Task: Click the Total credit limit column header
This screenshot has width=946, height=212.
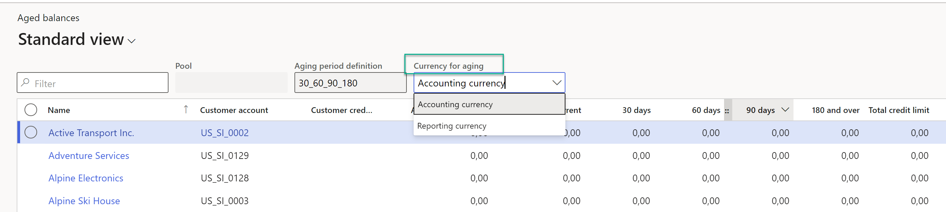Action: [x=899, y=110]
